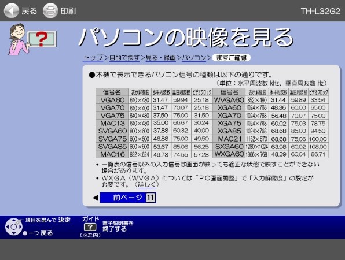Click the VGA75 signal name cell
The height and width of the screenshot is (260, 345).
click(112, 116)
